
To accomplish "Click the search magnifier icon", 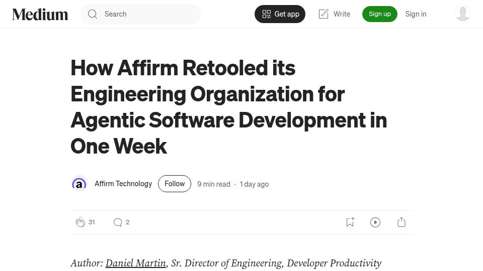I will click(93, 14).
